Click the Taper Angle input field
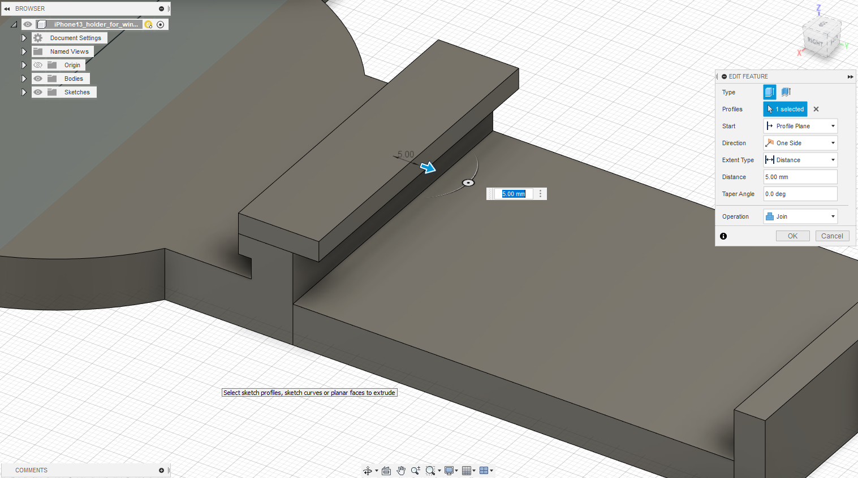 click(800, 194)
